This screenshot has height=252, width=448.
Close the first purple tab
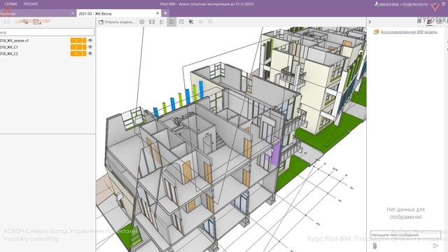[72, 13]
